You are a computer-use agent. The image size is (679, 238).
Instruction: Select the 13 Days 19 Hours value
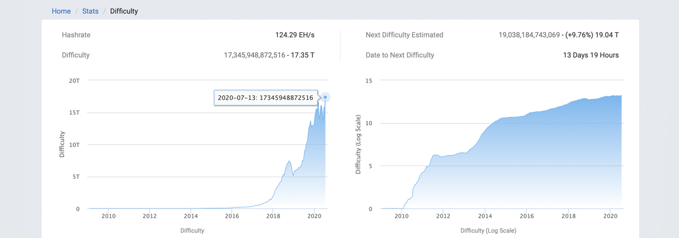click(x=591, y=55)
